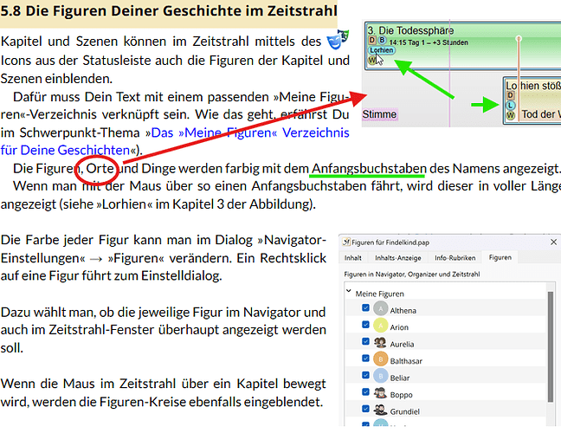
Task: Toggle the Balthasar checkbox
Action: [365, 359]
